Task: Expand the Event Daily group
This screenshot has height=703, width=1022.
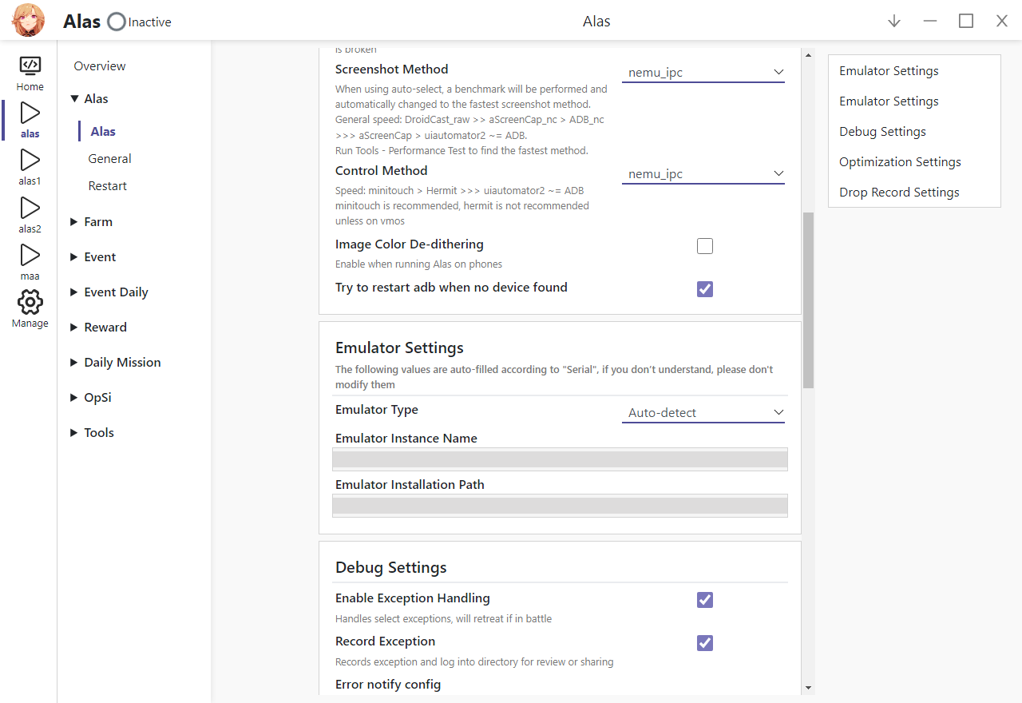Action: tap(74, 292)
